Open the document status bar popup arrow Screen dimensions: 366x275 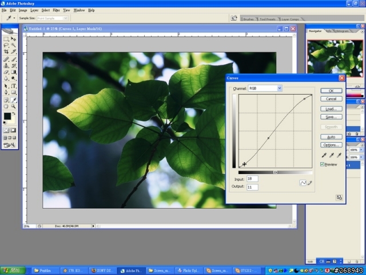point(93,226)
